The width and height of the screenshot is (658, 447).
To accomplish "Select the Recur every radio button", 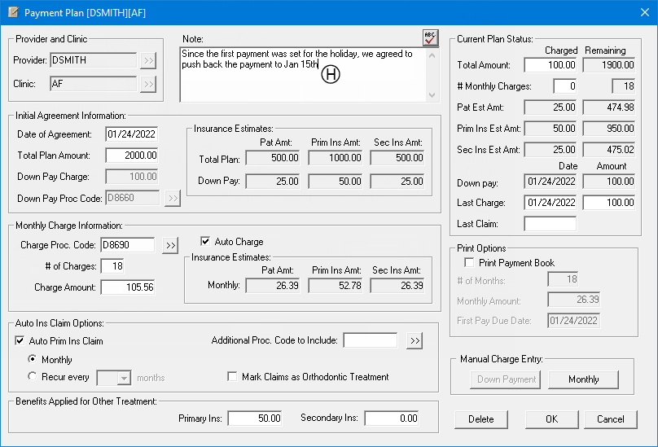I will click(x=33, y=377).
